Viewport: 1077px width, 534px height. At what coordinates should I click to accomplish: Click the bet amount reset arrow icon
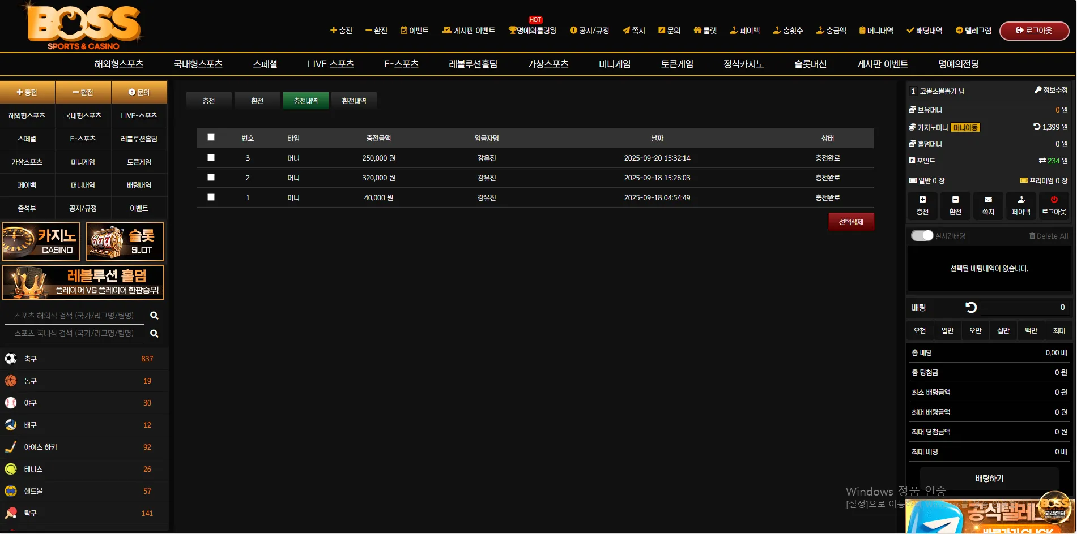pyautogui.click(x=971, y=307)
